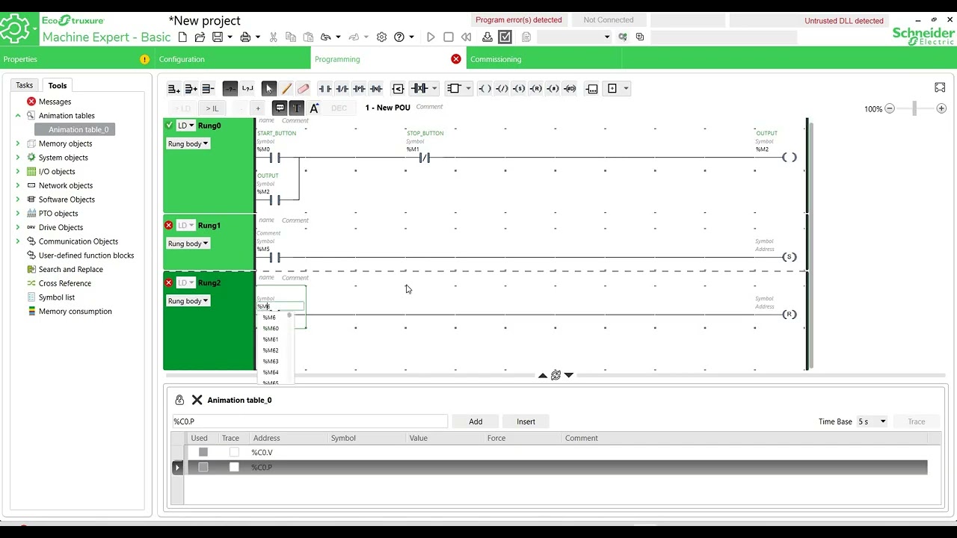
Task: Lock the animation table
Action: 179,400
